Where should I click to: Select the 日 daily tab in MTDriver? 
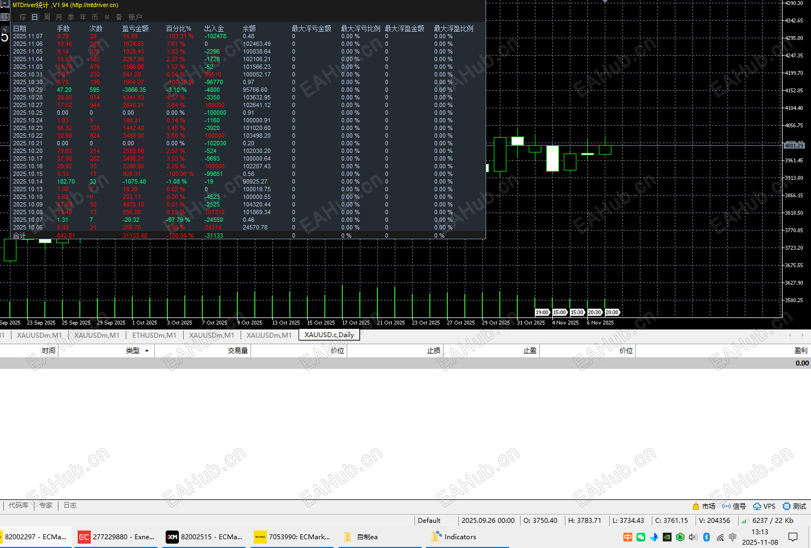[x=34, y=17]
